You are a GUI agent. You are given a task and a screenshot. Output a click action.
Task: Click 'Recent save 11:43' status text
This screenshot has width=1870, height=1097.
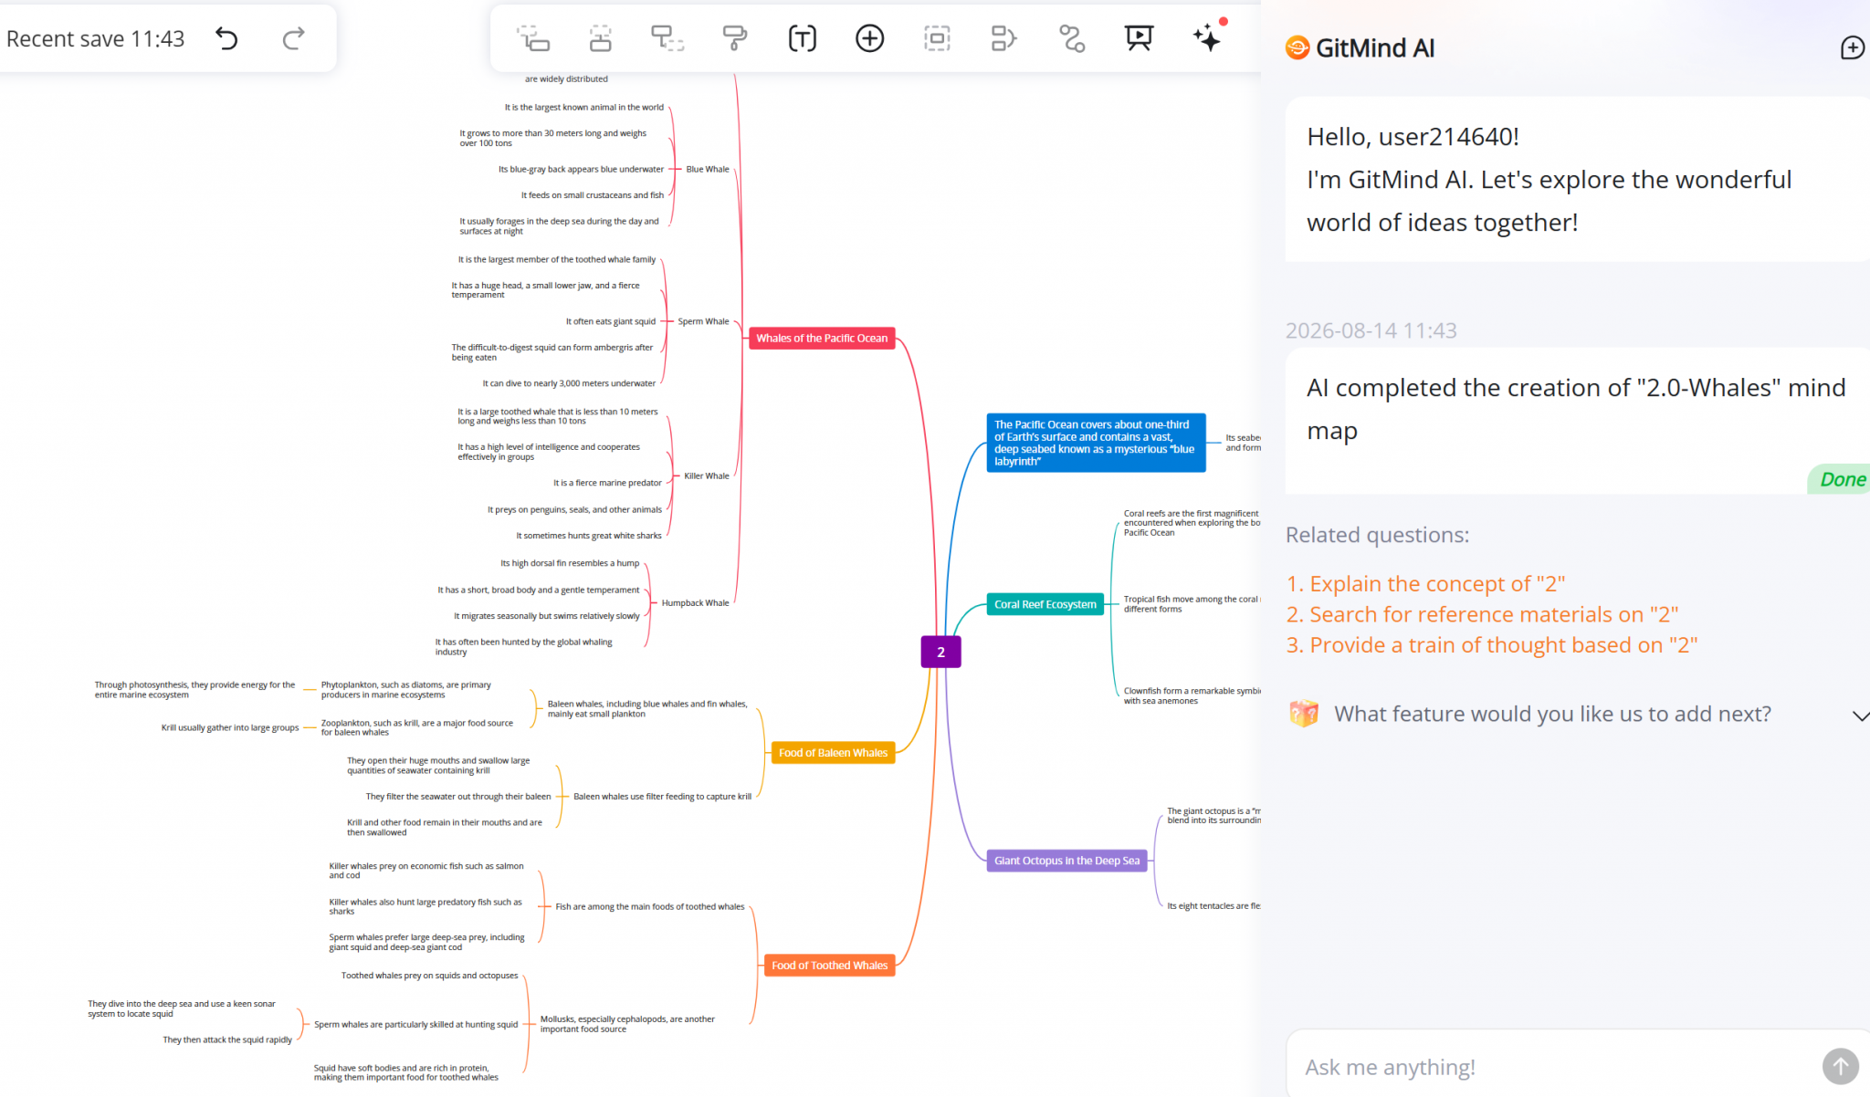point(95,39)
